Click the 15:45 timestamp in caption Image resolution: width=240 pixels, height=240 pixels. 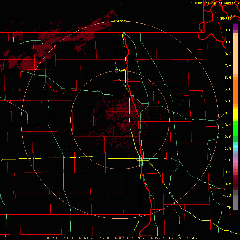[x=191, y=238]
